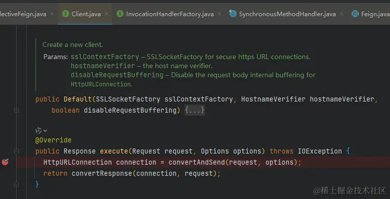This screenshot has height=199, width=390.
Task: Click the InvocationHandlerFactory.java interface icon
Action: (120, 14)
